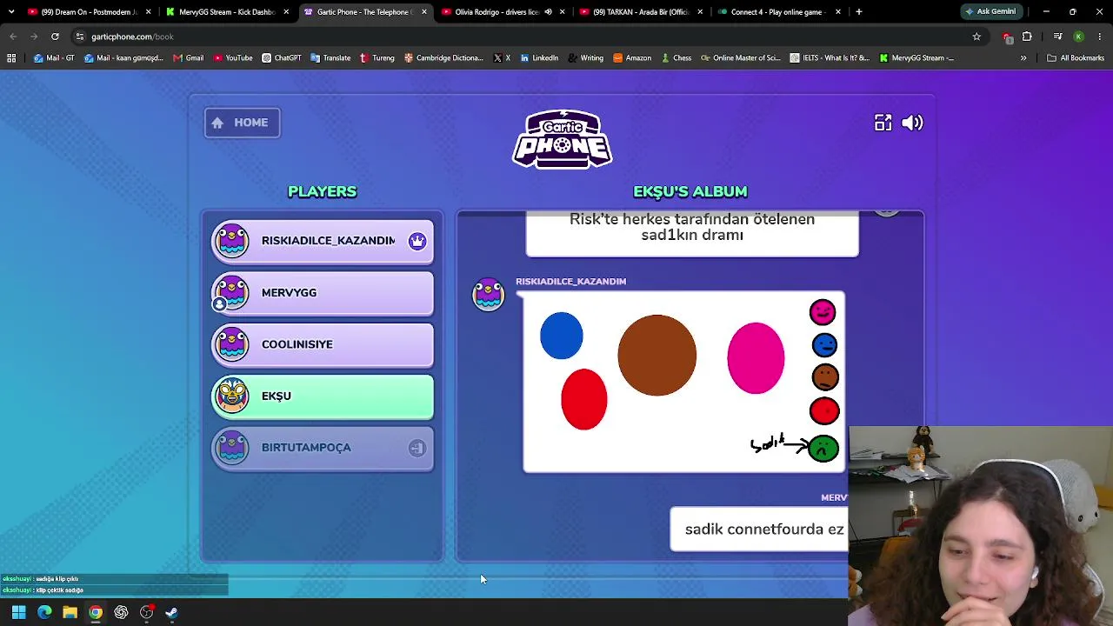
Task: Open the X bookmark
Action: (x=502, y=58)
